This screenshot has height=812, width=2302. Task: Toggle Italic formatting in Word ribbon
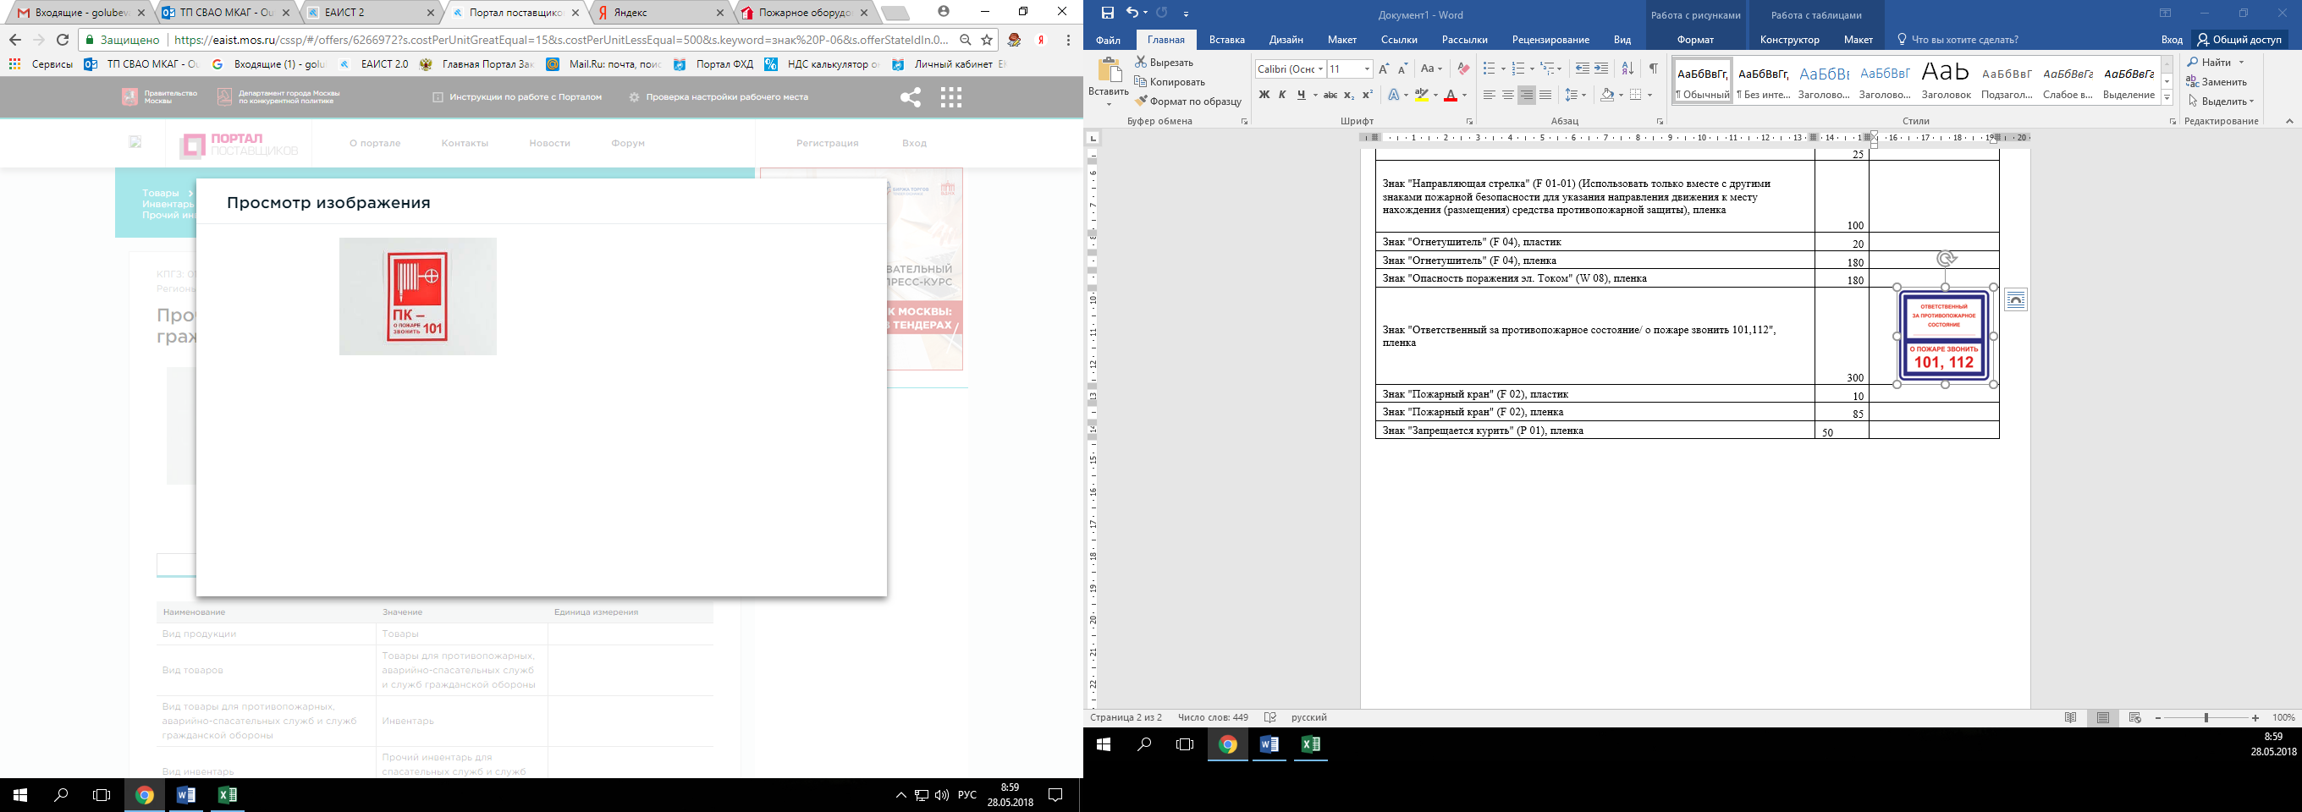click(x=1282, y=95)
